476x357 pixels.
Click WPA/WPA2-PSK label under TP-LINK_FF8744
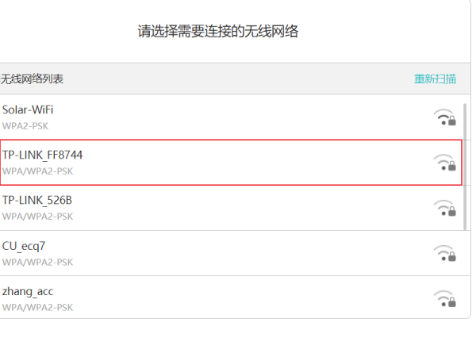point(37,171)
